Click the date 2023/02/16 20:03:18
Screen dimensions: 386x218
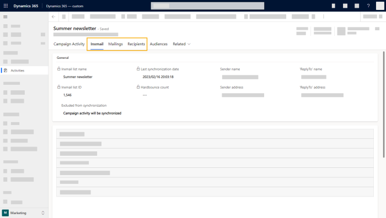click(158, 77)
